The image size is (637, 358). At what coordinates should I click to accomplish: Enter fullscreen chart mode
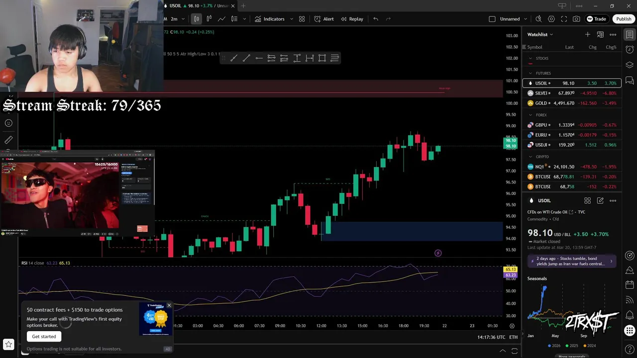564,19
